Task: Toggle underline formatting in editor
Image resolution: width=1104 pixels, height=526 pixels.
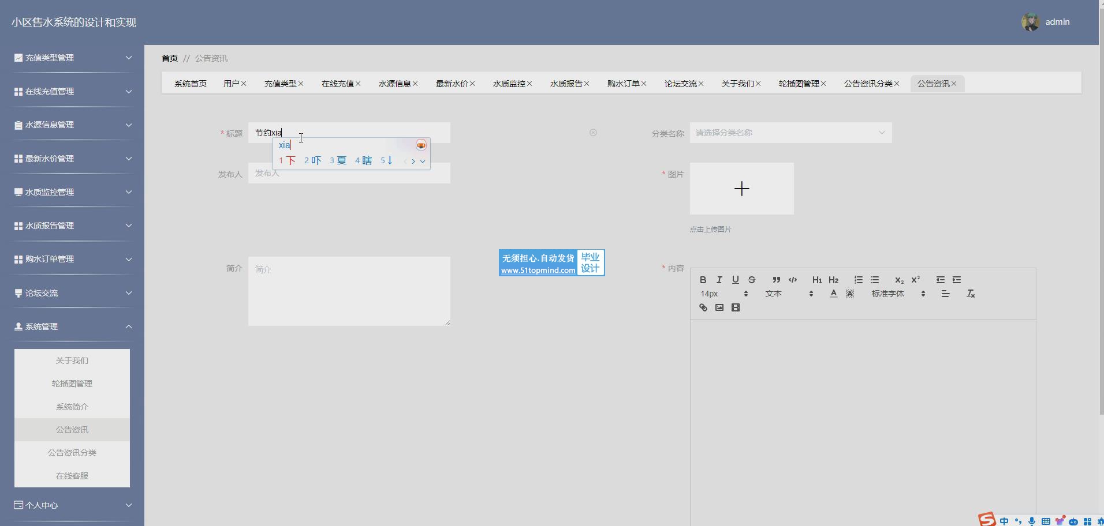Action: 735,280
